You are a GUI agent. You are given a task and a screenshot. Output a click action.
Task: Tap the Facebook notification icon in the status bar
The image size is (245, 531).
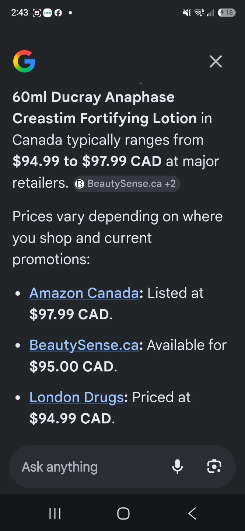[x=58, y=13]
